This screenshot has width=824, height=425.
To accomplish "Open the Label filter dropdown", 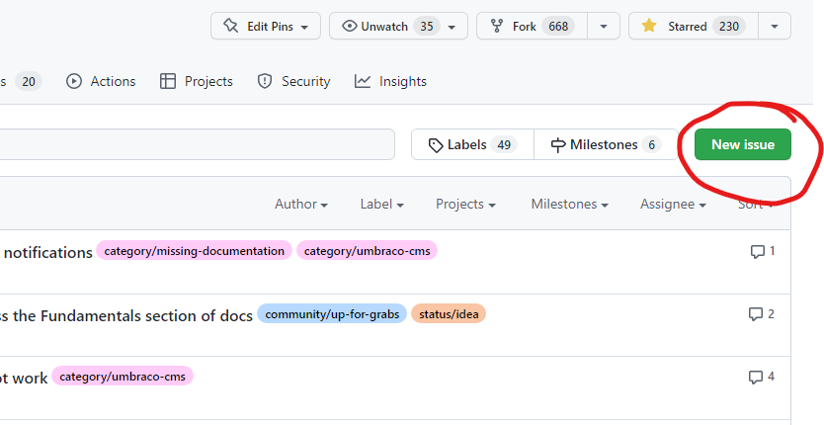I will (382, 204).
